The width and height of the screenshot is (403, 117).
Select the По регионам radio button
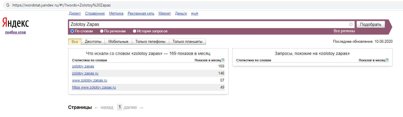(x=102, y=31)
